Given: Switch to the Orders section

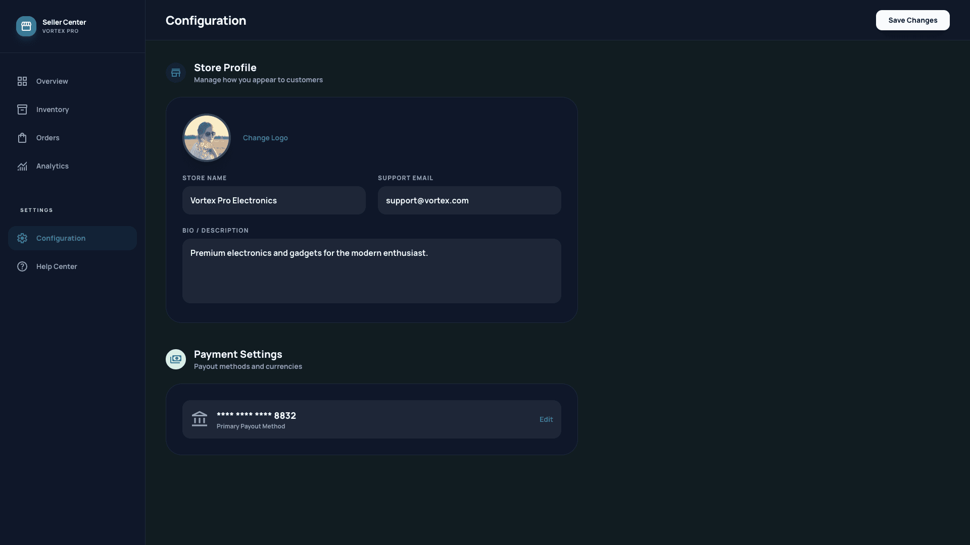Looking at the screenshot, I should click(x=48, y=137).
